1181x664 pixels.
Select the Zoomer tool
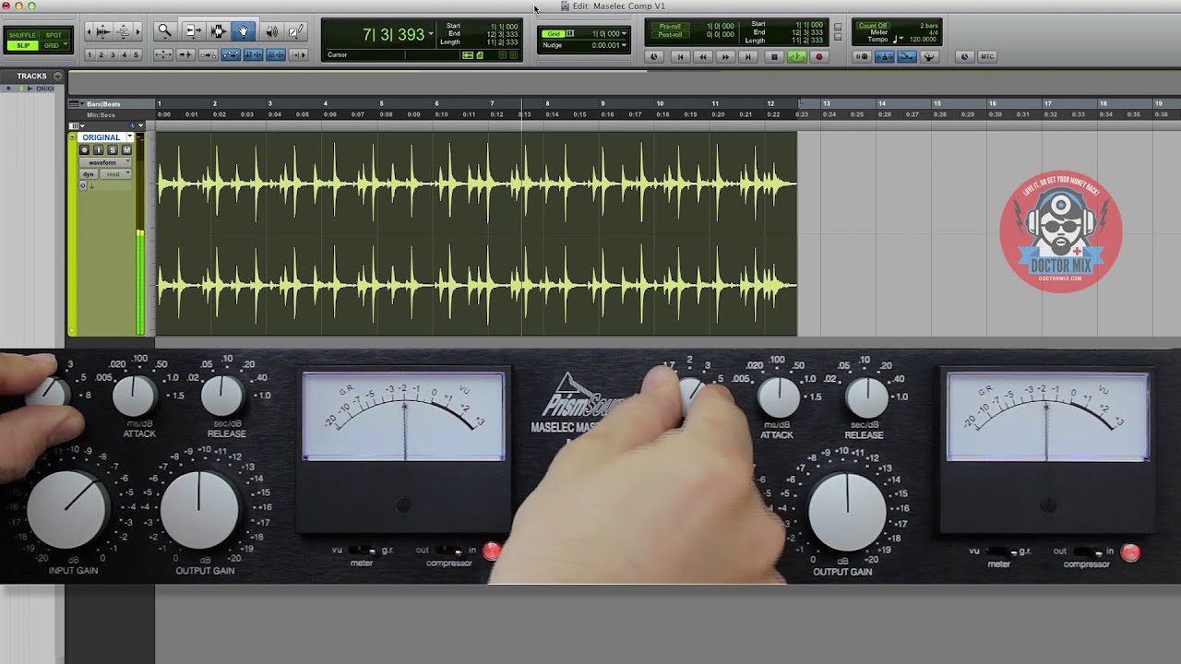click(x=164, y=30)
